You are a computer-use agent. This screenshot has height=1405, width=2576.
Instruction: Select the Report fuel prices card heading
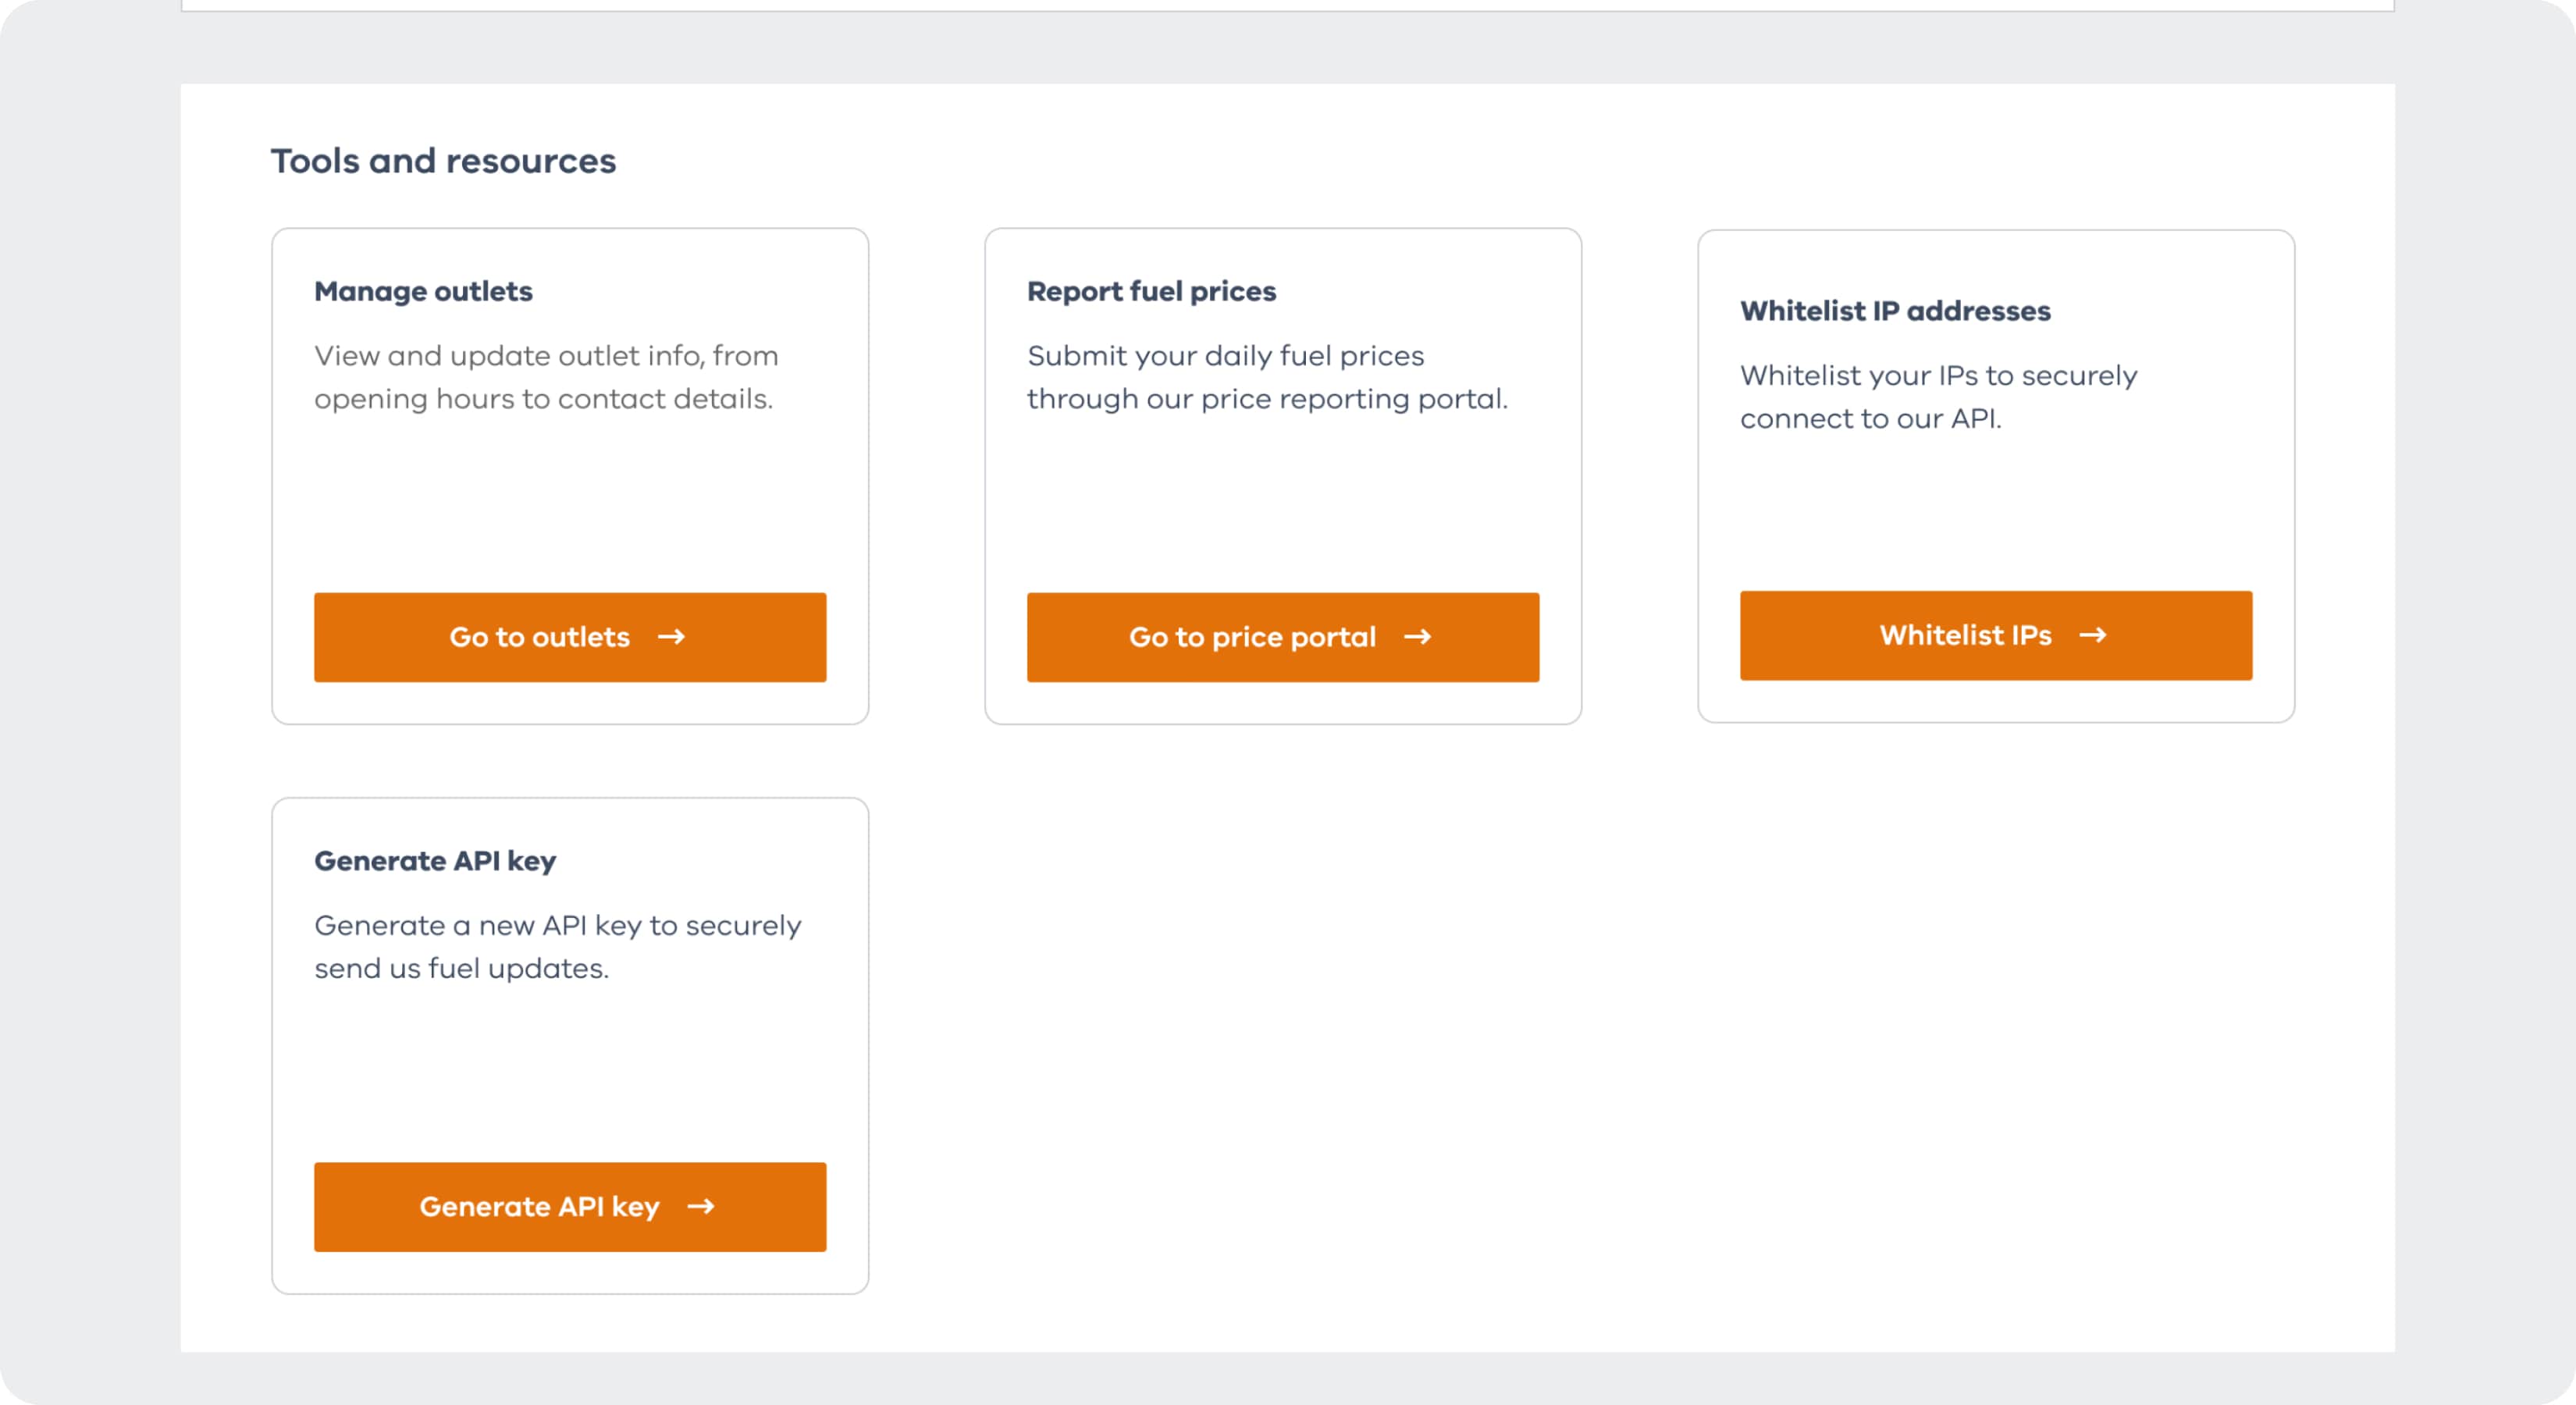(x=1151, y=291)
